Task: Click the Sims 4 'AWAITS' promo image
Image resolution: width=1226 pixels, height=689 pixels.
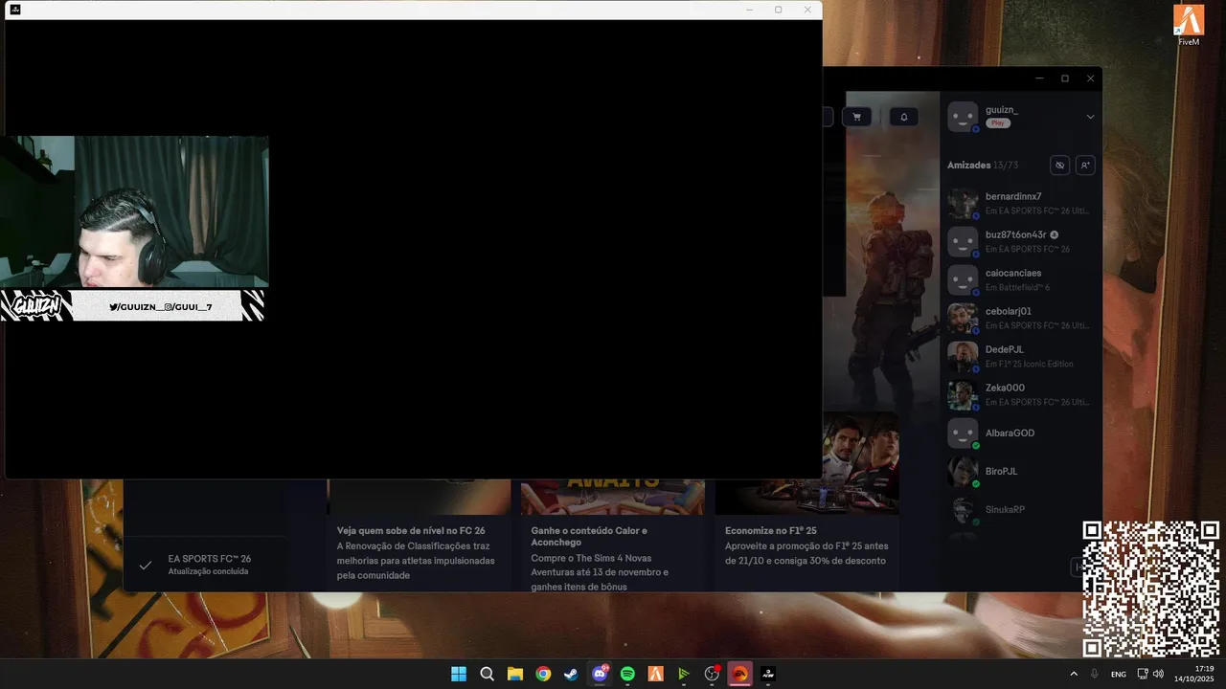Action: coord(613,497)
